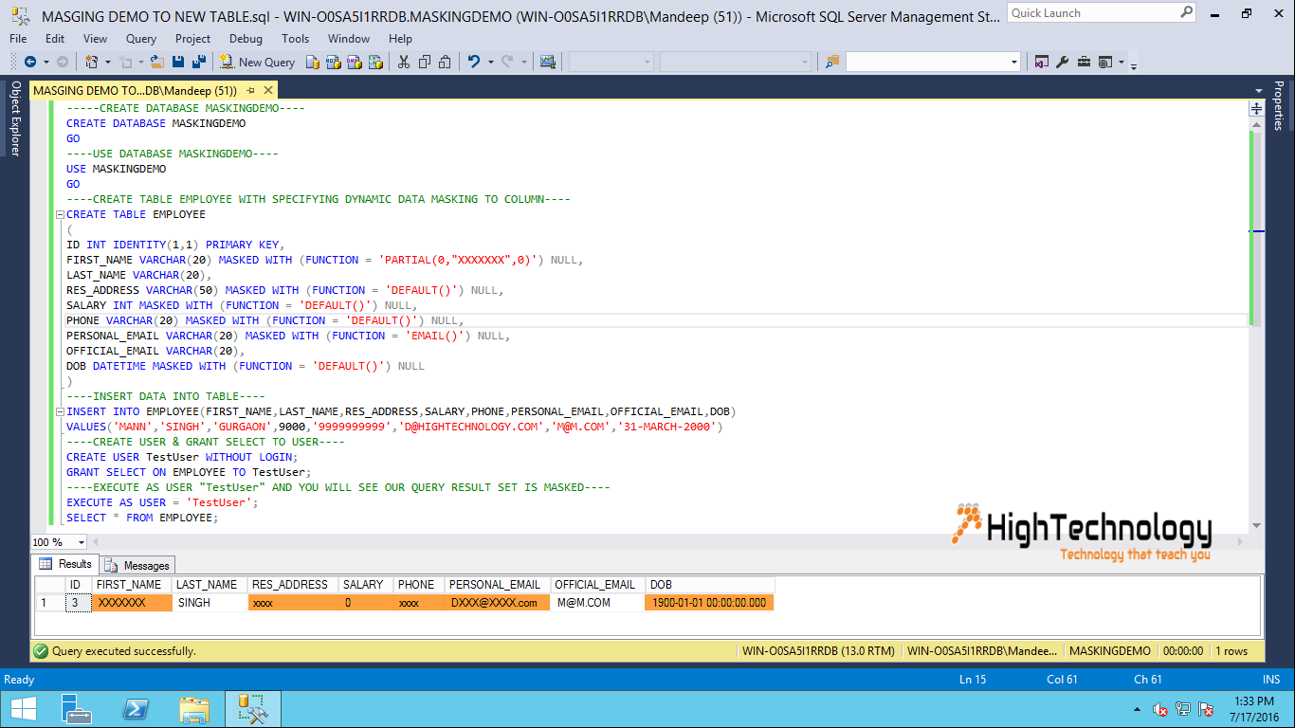Open an Analysis Services DMX Query
Screen dimensions: 1295x728
(x=355, y=62)
